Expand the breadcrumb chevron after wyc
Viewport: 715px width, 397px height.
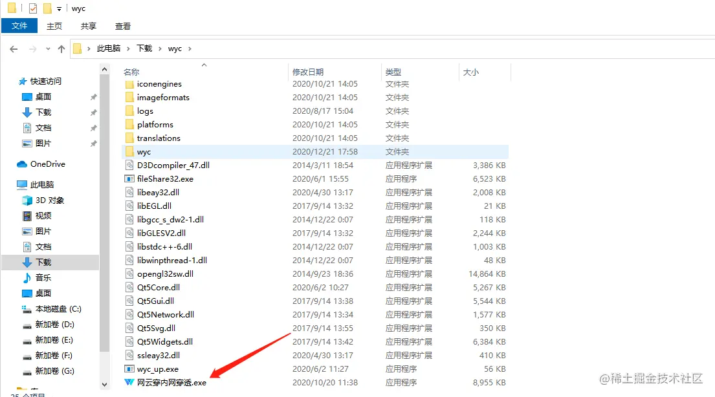(190, 48)
